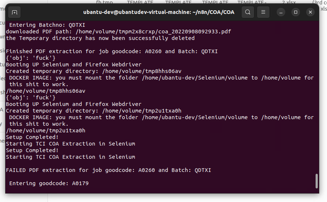The height and width of the screenshot is (202, 327).
Task: Click the 'Entering Batchno: QDTXI' line
Action: tap(47, 25)
